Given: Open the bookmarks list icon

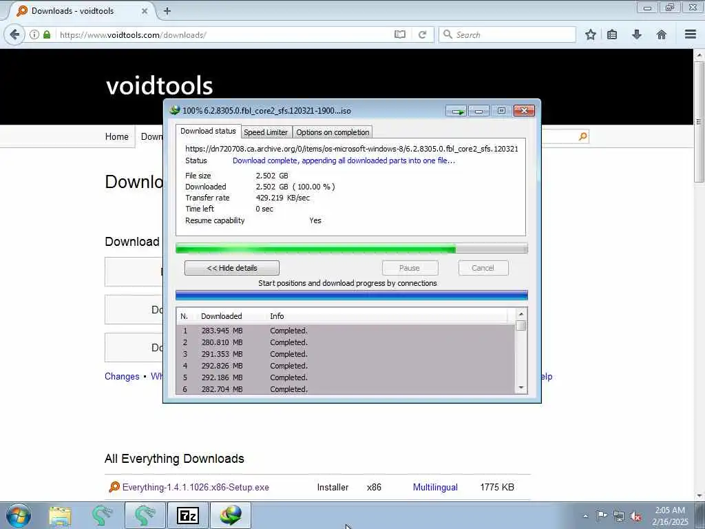Looking at the screenshot, I should pos(612,34).
